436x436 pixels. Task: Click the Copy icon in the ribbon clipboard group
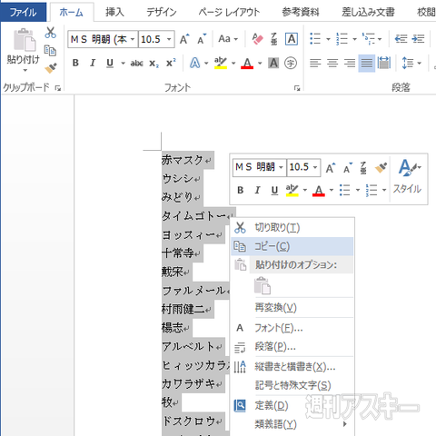[50, 51]
